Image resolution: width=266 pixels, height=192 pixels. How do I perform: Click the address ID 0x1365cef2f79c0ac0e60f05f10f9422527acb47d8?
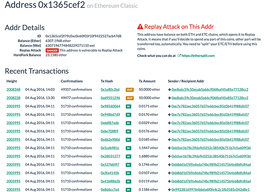pyautogui.click(x=83, y=36)
